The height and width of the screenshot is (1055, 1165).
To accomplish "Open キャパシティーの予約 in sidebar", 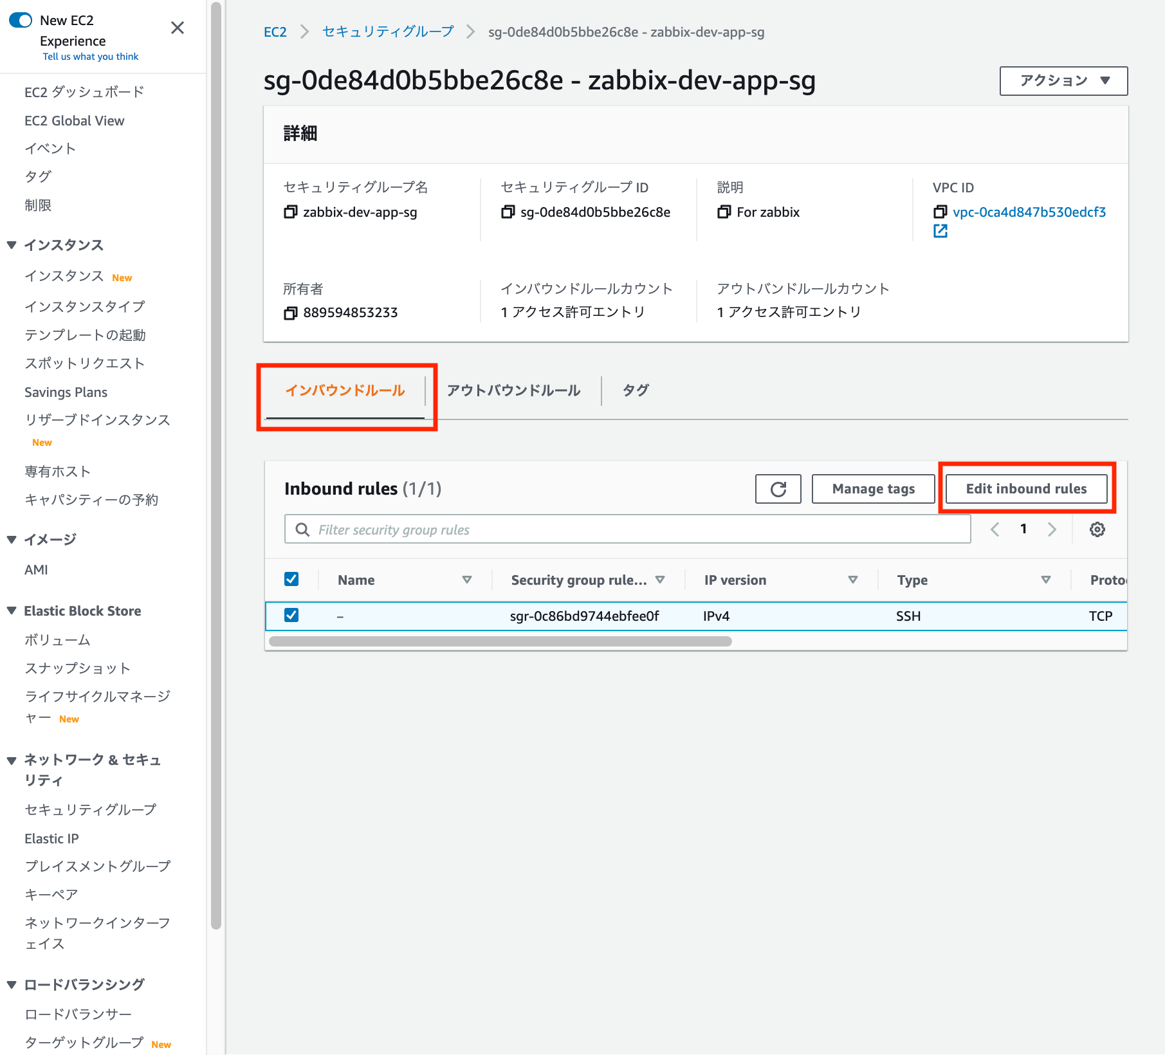I will click(x=91, y=500).
